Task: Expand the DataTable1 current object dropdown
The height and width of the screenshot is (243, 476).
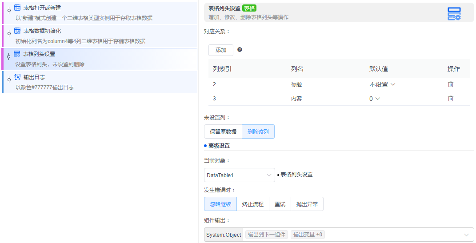Action: pyautogui.click(x=239, y=175)
